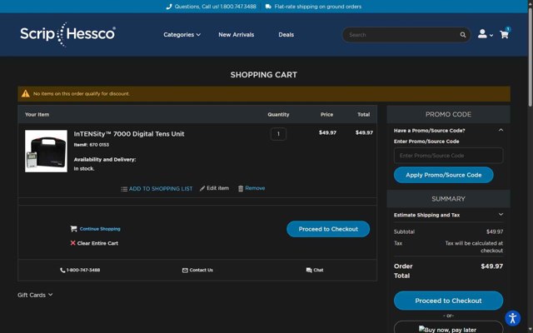Image resolution: width=533 pixels, height=333 pixels.
Task: Click Proceed to Checkout in Summary panel
Action: [448, 301]
